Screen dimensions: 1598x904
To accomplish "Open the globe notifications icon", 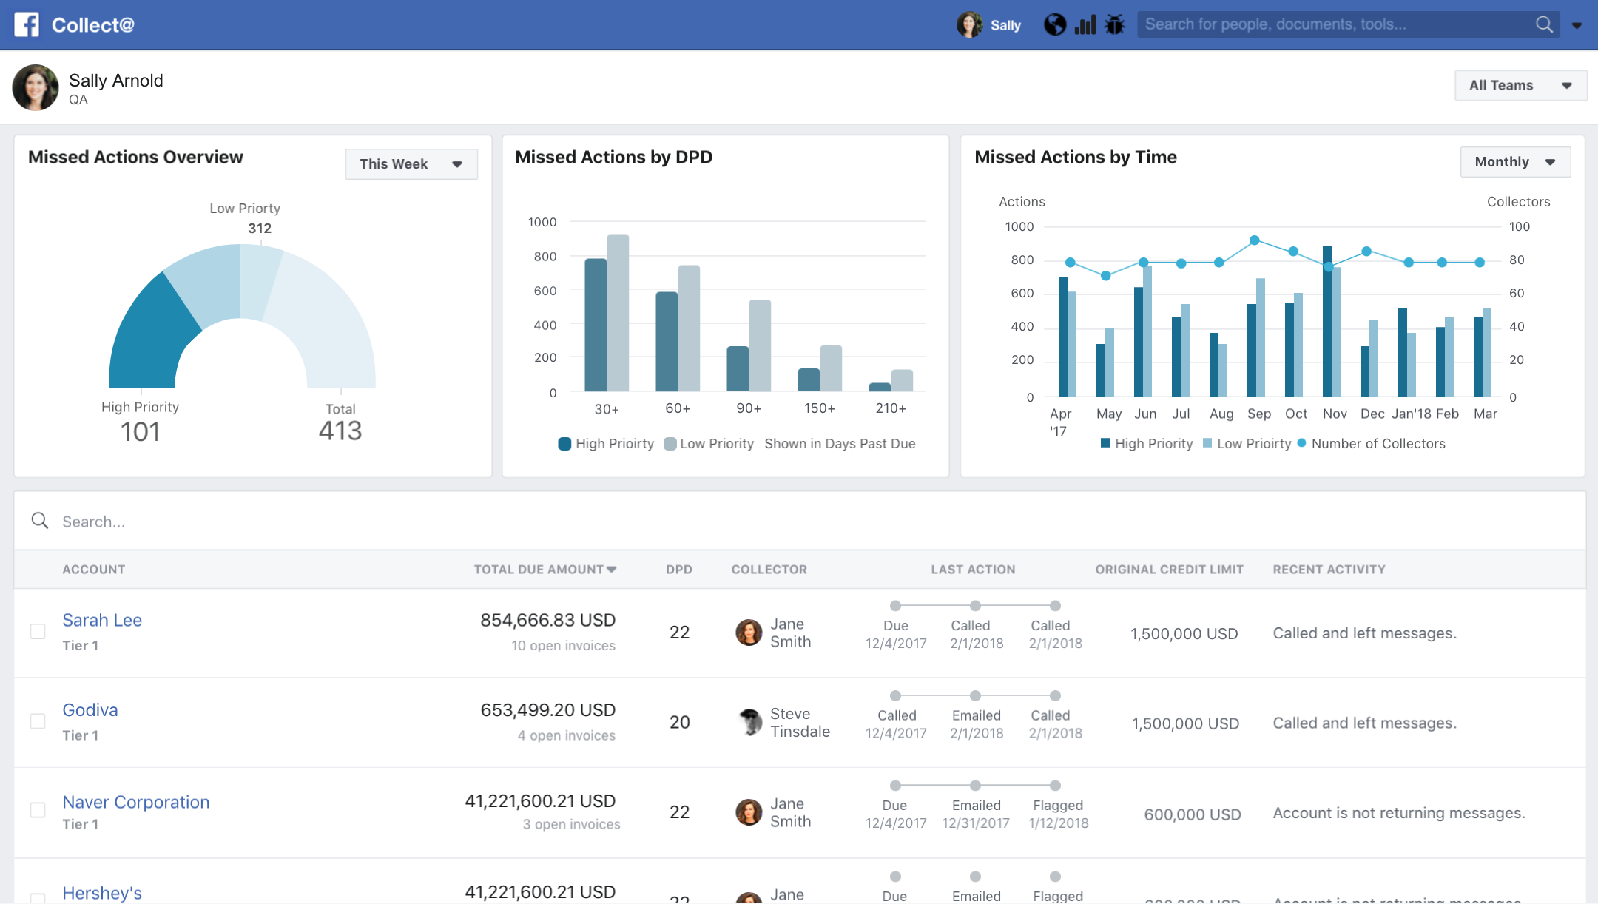I will pyautogui.click(x=1055, y=24).
